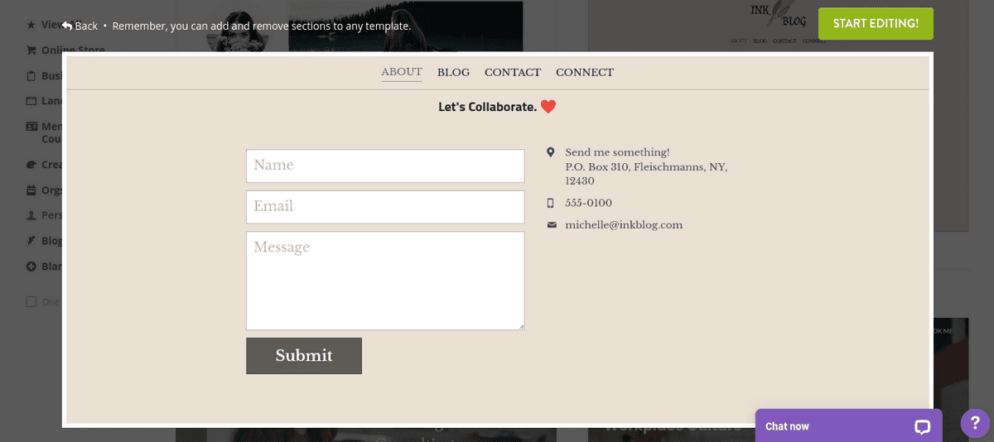Click the Back arrow icon

pos(67,26)
